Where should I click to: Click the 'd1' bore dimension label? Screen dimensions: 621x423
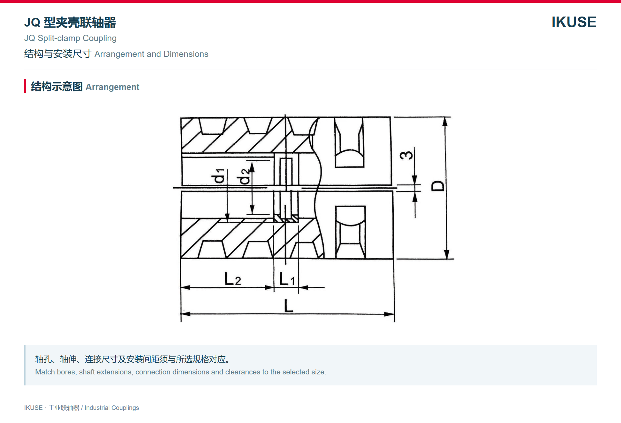218,176
